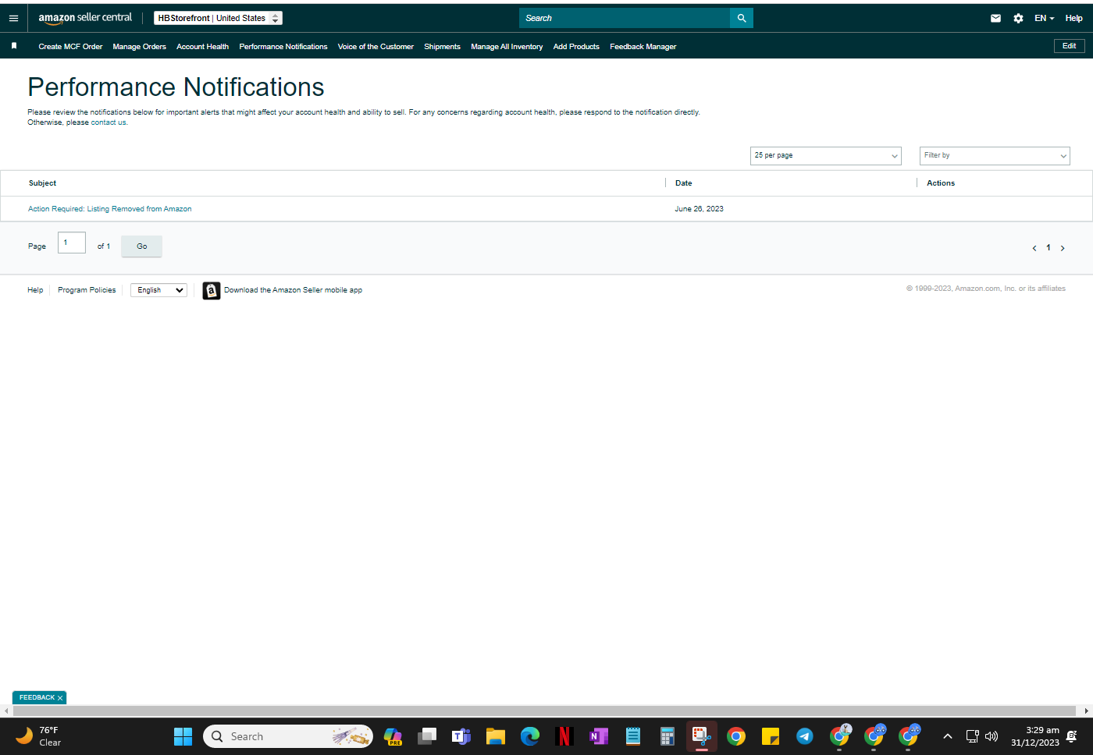Expand the 25 per page dropdown

pos(826,156)
